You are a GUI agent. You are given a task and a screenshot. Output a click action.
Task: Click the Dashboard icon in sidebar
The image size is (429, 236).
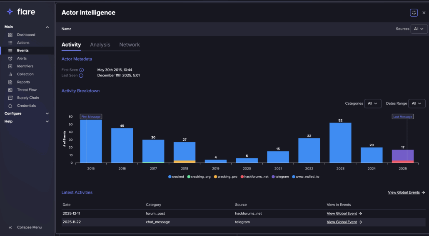[x=10, y=35]
